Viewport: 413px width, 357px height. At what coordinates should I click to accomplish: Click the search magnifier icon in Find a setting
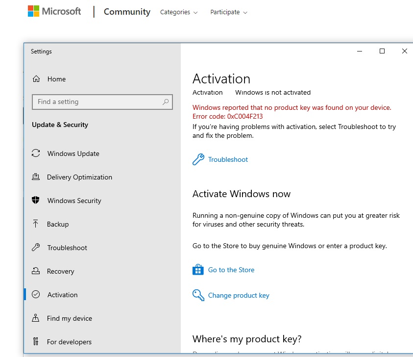166,102
